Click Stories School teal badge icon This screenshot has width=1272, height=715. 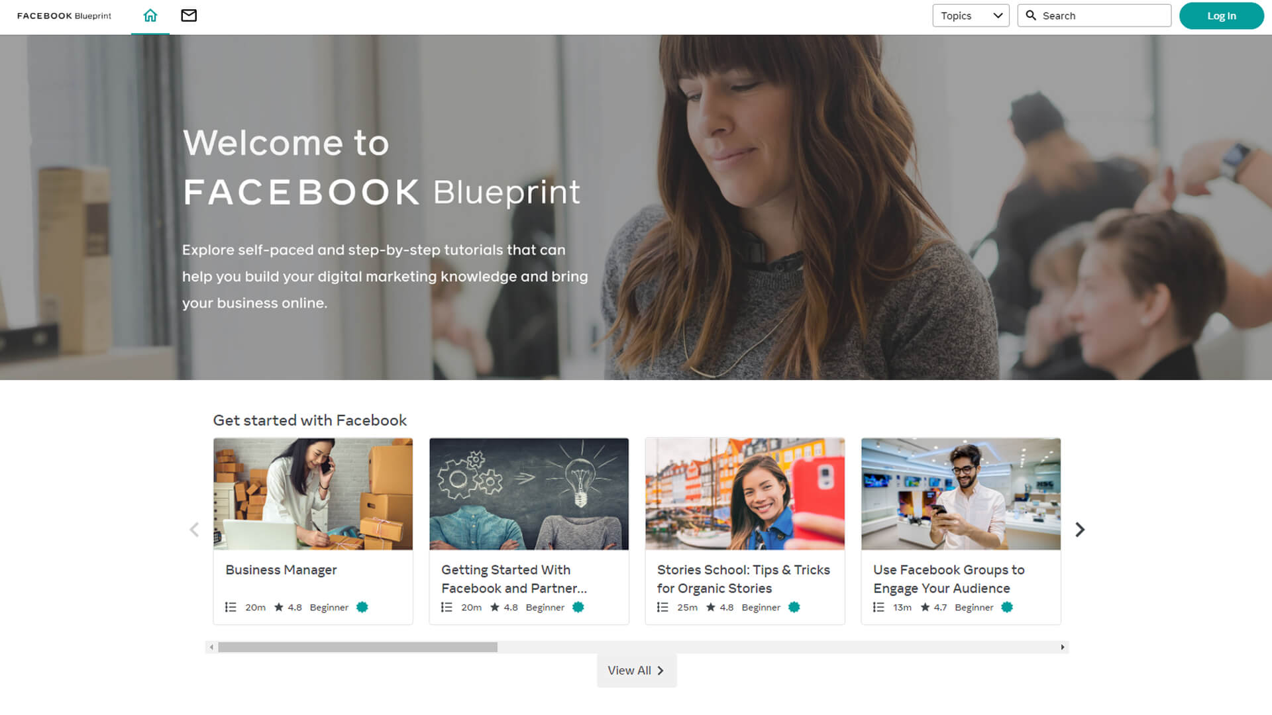point(794,607)
